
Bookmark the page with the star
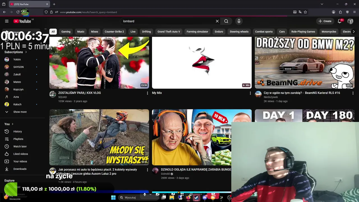305,12
